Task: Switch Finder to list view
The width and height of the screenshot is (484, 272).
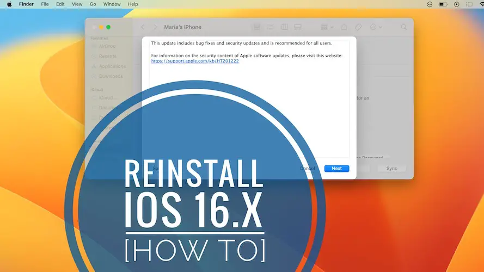Action: pos(270,27)
